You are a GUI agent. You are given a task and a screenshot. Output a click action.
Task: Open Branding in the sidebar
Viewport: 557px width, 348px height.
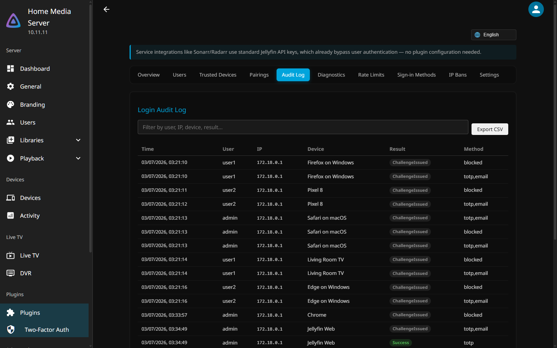click(x=44, y=104)
